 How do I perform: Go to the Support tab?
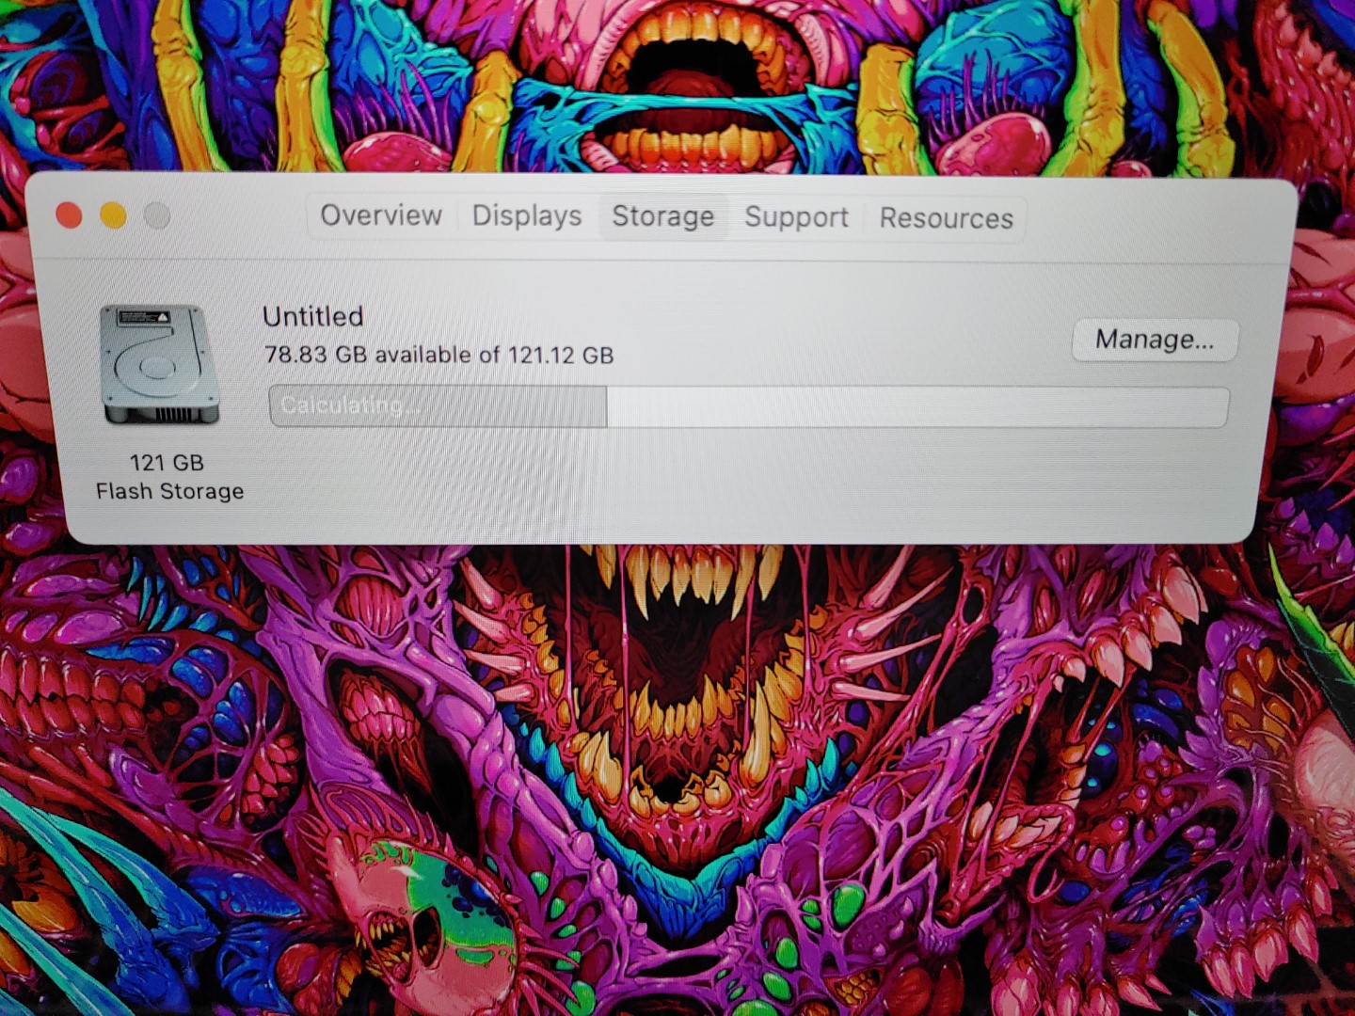[x=796, y=218]
